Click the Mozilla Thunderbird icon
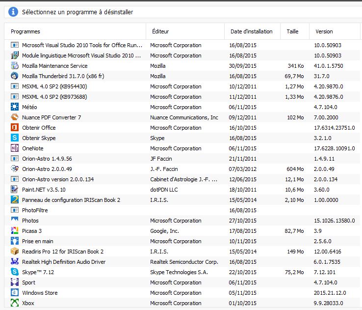Image resolution: width=362 pixels, height=310 pixels. 15,76
